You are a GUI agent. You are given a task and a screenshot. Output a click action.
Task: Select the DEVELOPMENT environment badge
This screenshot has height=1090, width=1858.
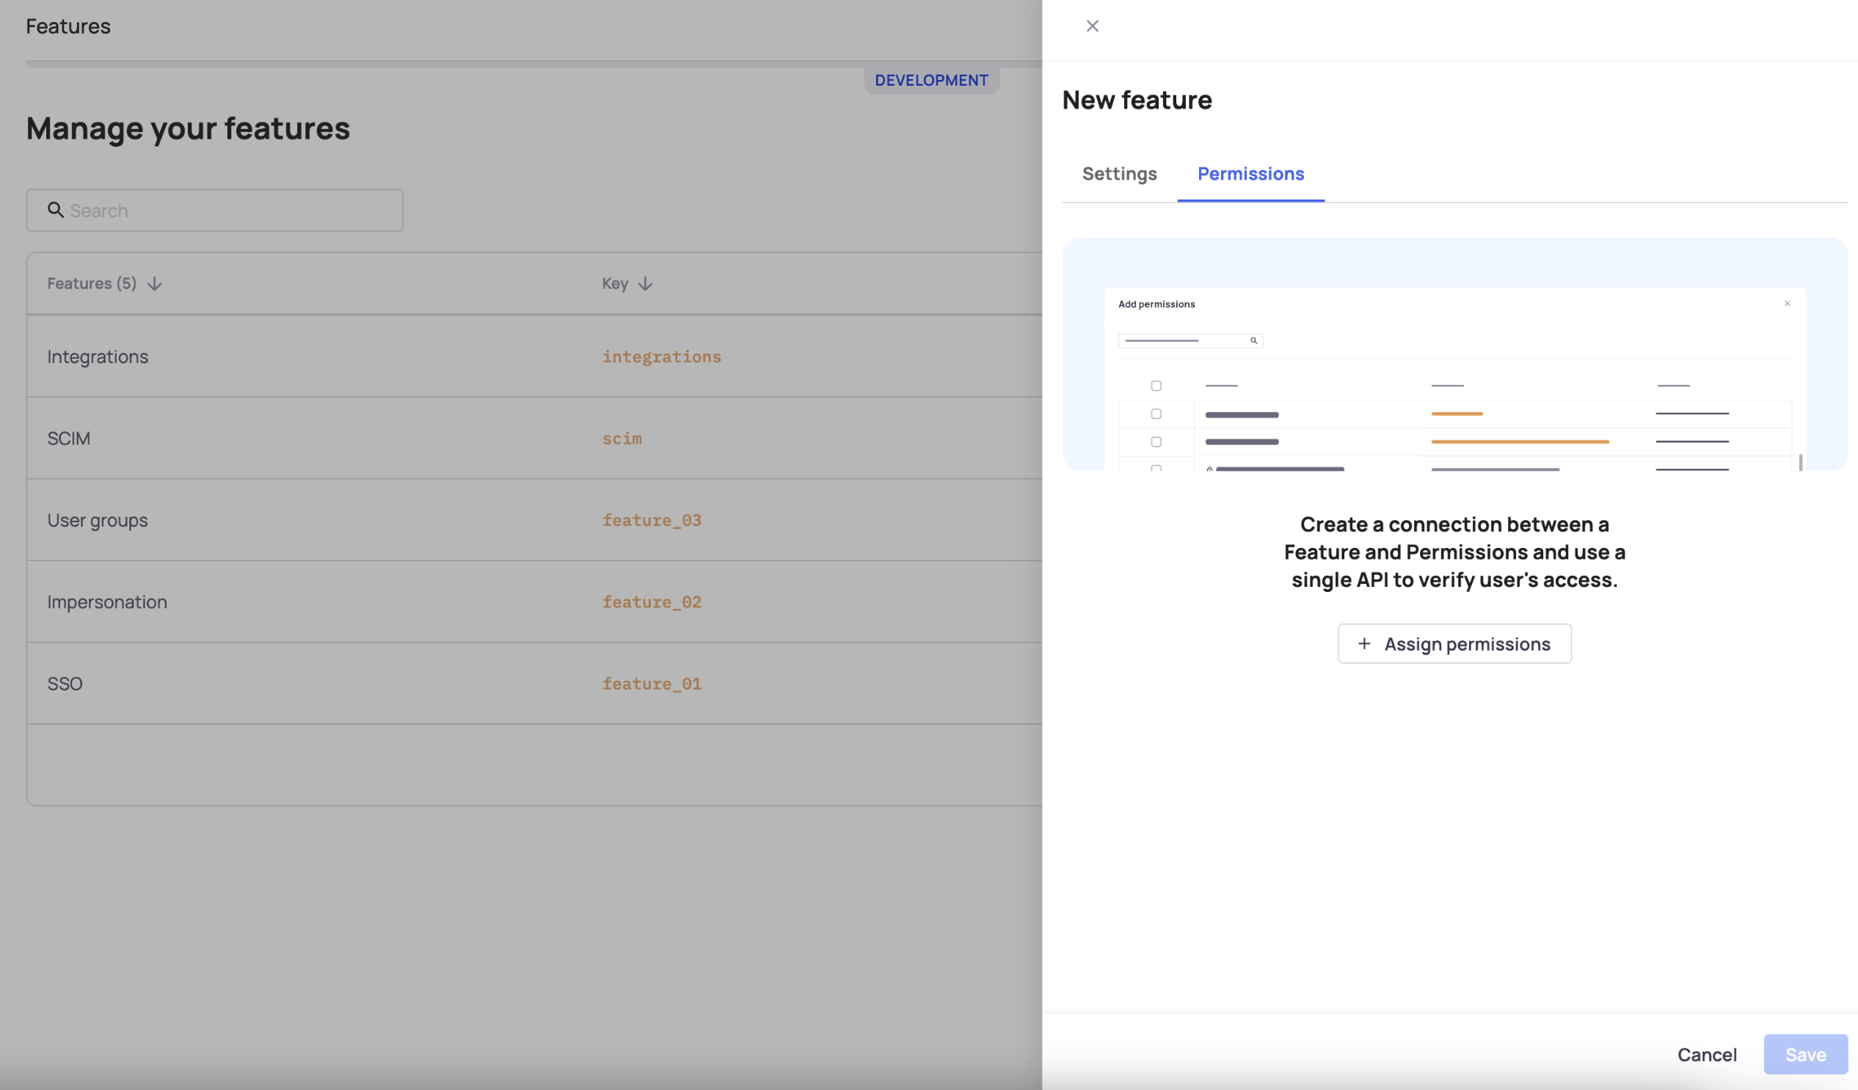coord(932,80)
